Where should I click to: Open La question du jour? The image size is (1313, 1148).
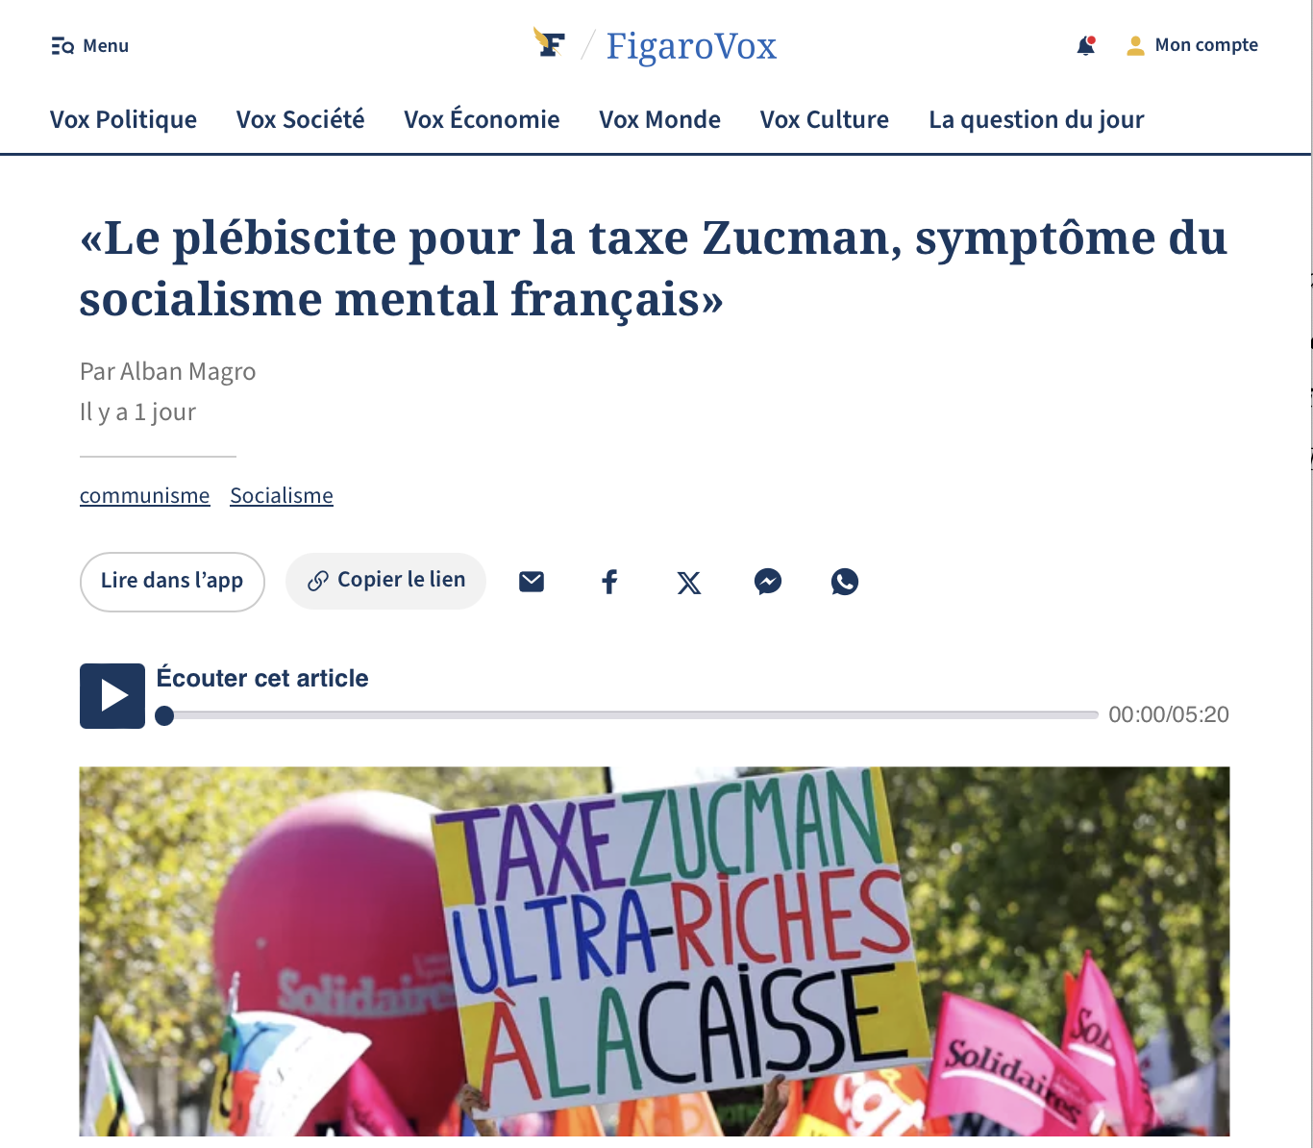point(1036,119)
